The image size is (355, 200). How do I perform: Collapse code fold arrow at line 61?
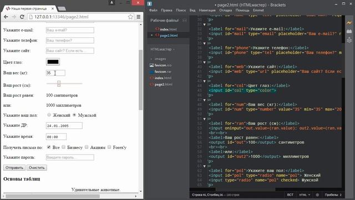click(x=205, y=166)
